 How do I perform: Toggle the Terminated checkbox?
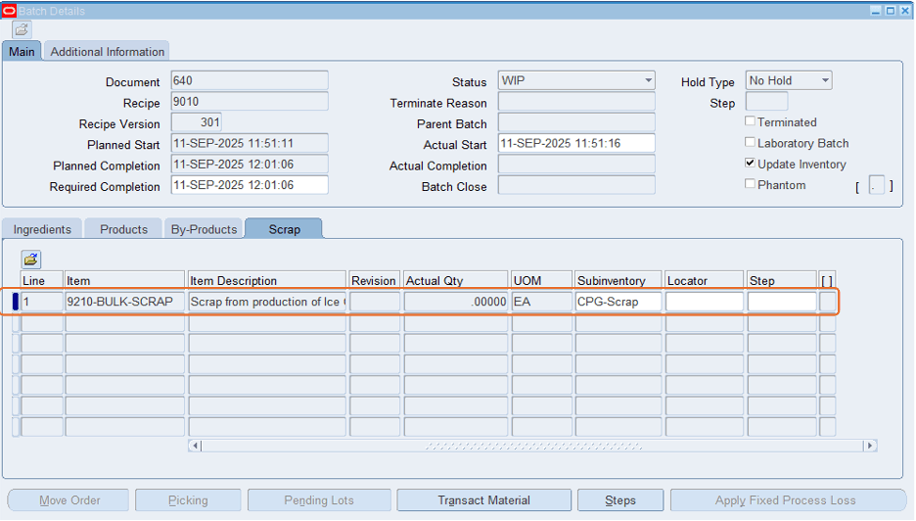pos(750,121)
